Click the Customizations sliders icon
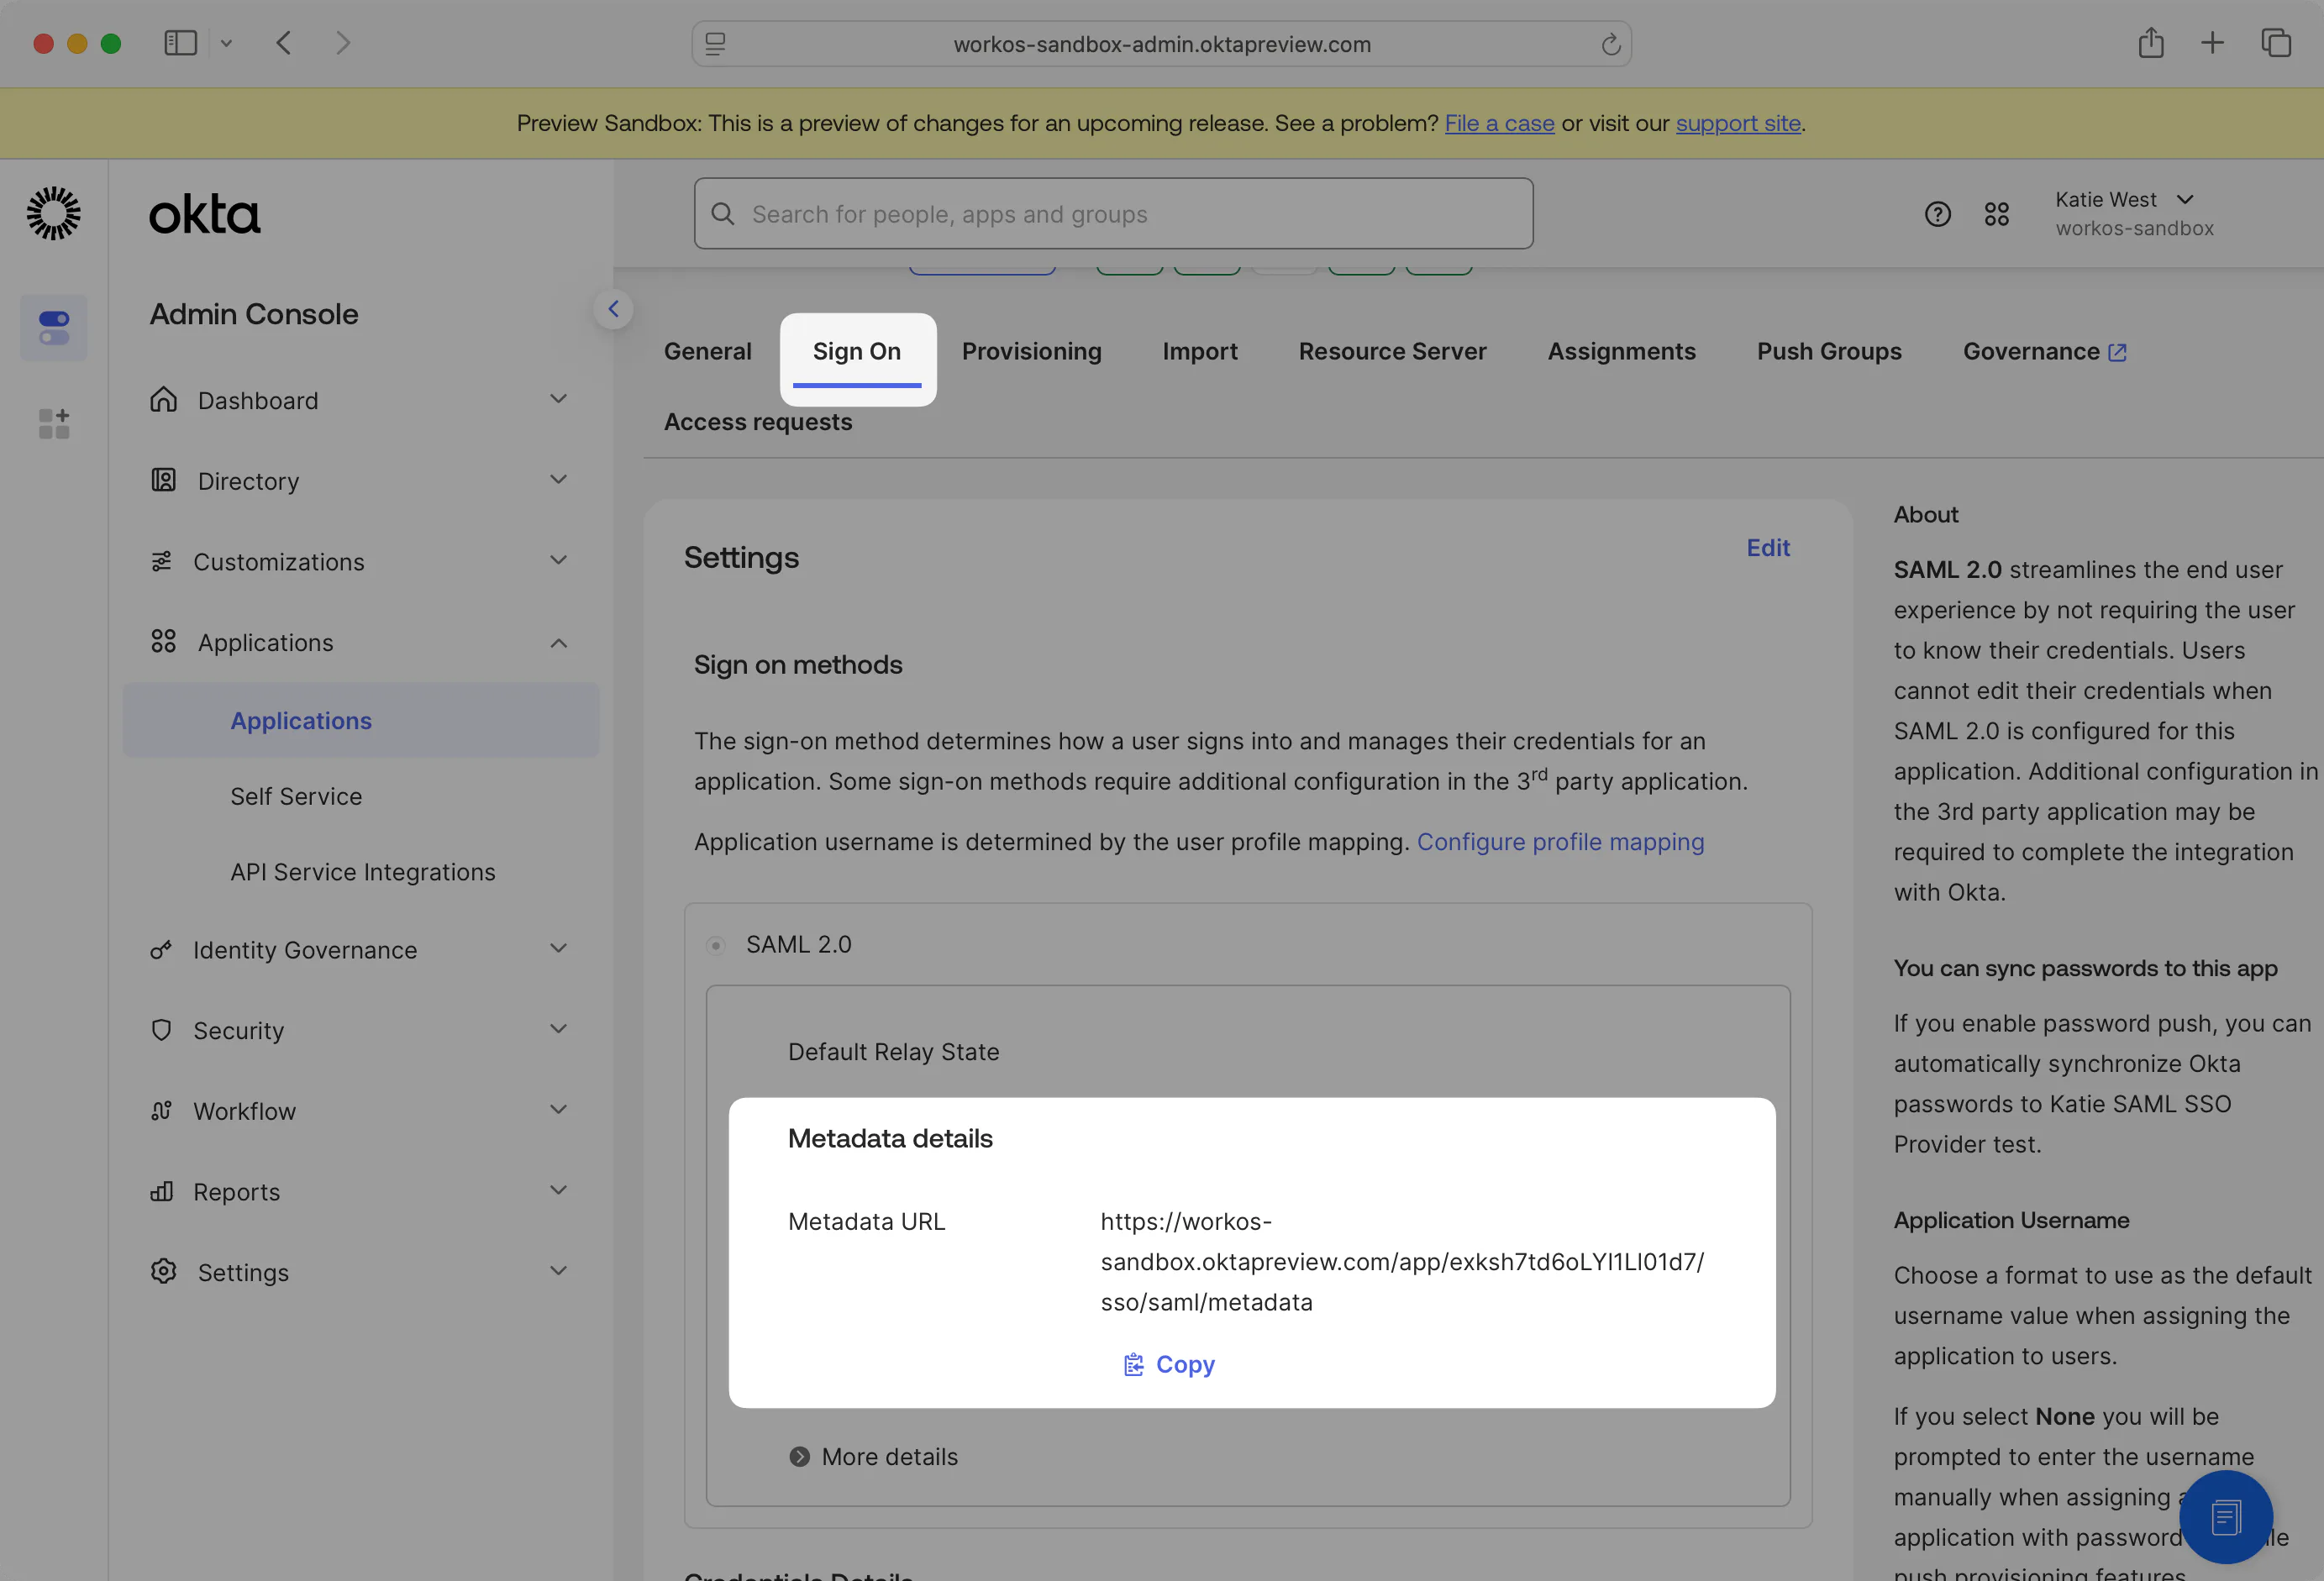Viewport: 2324px width, 1581px height. [161, 561]
